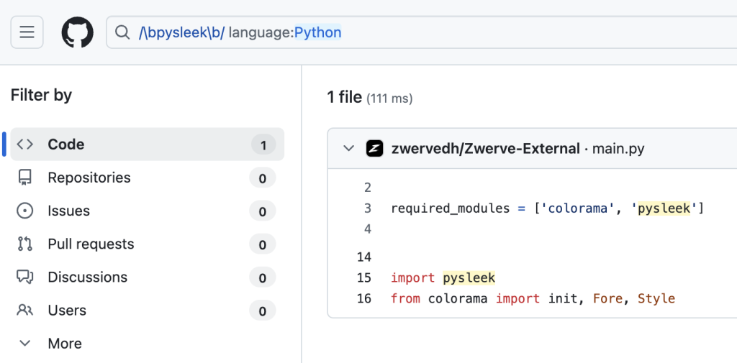Click the Pull requests filter icon
The image size is (737, 363).
click(25, 244)
